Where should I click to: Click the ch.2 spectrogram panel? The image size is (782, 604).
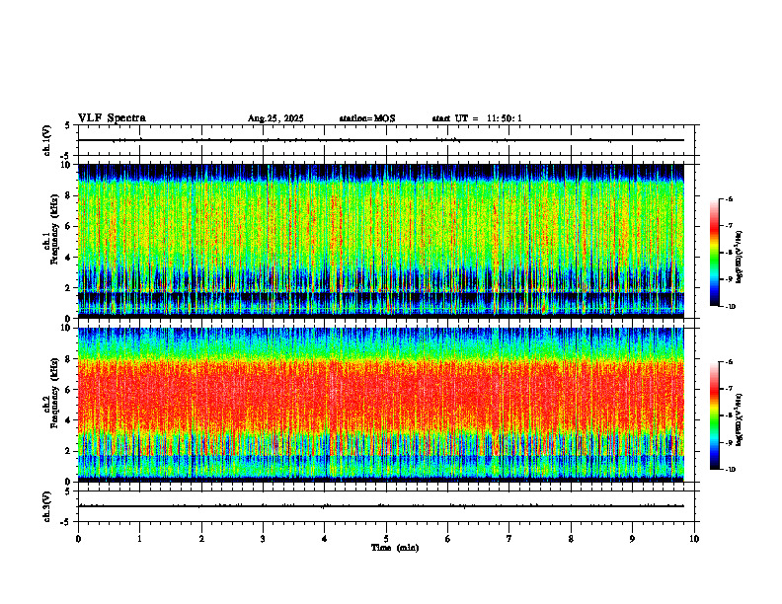(x=381, y=405)
